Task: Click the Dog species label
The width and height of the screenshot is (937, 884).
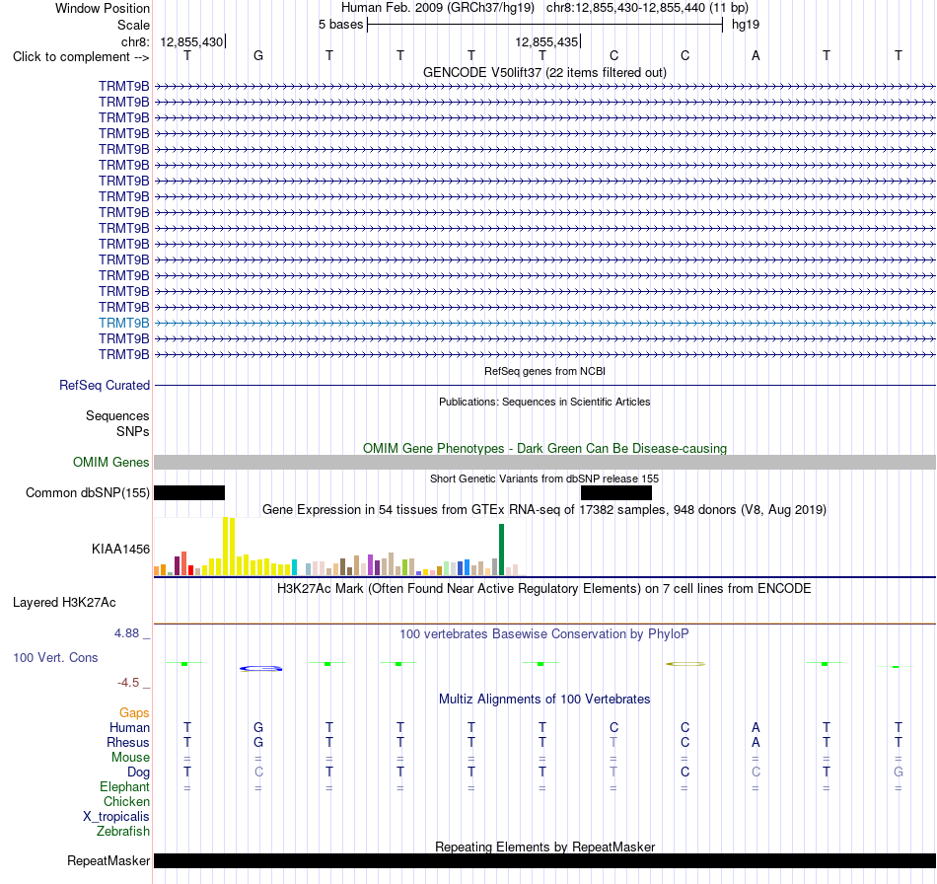Action: point(138,773)
